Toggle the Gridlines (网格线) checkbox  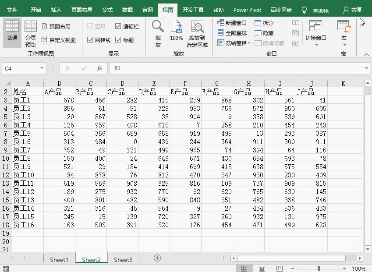tap(90, 40)
